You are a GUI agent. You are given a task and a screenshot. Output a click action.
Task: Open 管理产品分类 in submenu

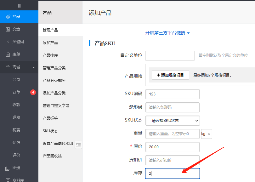(x=54, y=68)
